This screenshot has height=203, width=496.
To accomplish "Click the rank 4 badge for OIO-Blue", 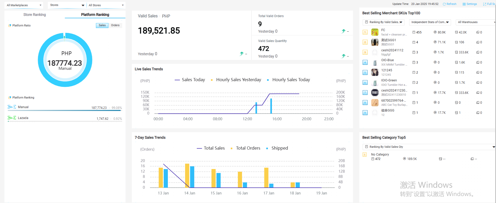I will [x=365, y=62].
